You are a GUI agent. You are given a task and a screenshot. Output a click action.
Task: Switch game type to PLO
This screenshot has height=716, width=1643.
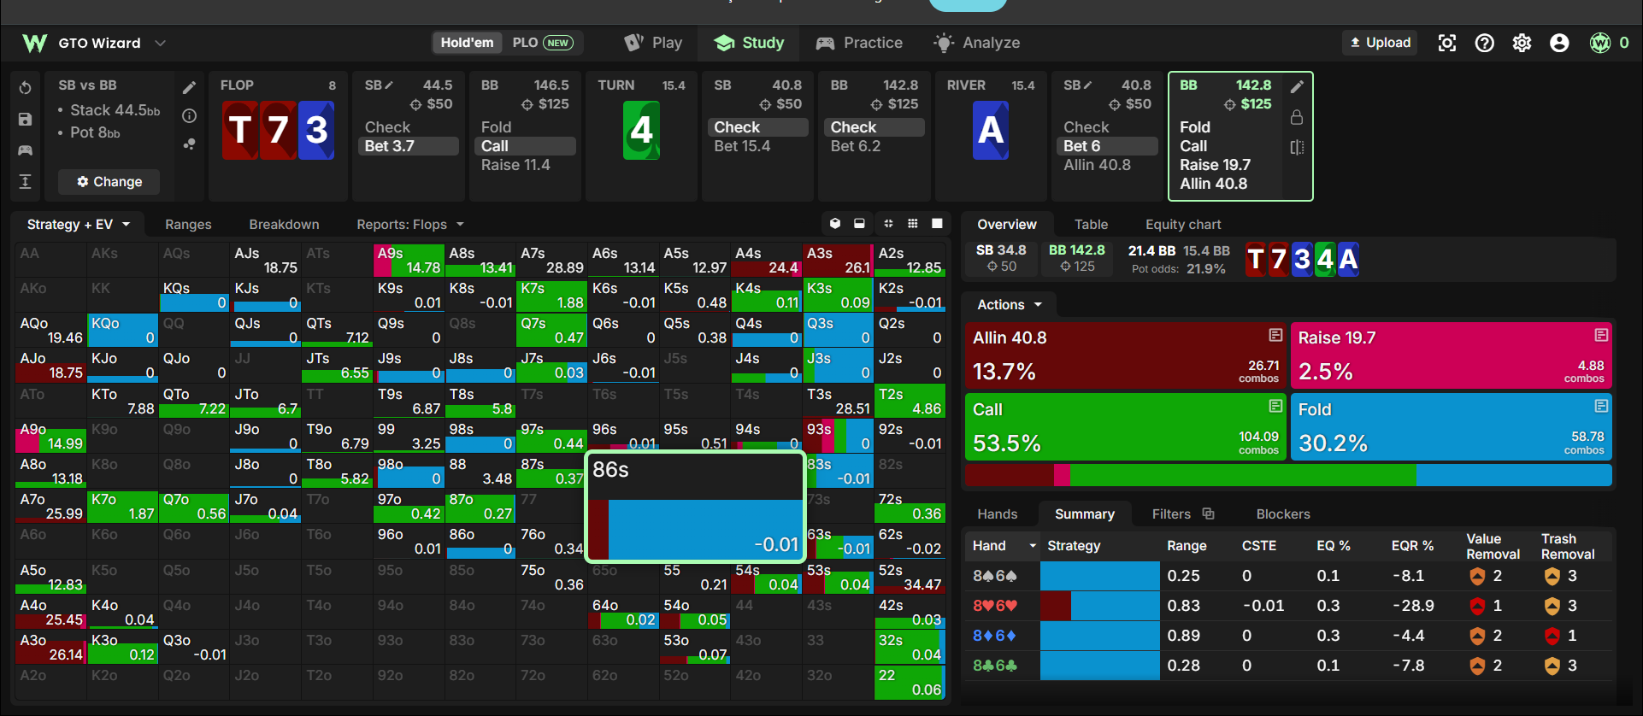pos(542,43)
